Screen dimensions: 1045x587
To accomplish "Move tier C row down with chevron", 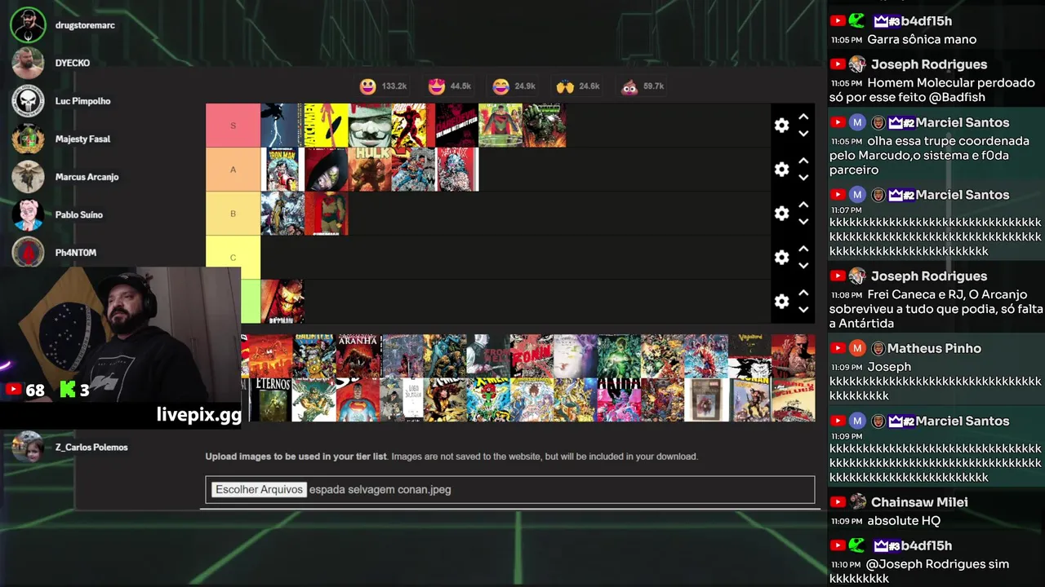I will (803, 265).
